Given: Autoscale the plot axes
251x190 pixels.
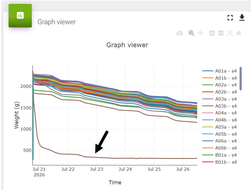Looking at the screenshot, I should tap(230, 33).
